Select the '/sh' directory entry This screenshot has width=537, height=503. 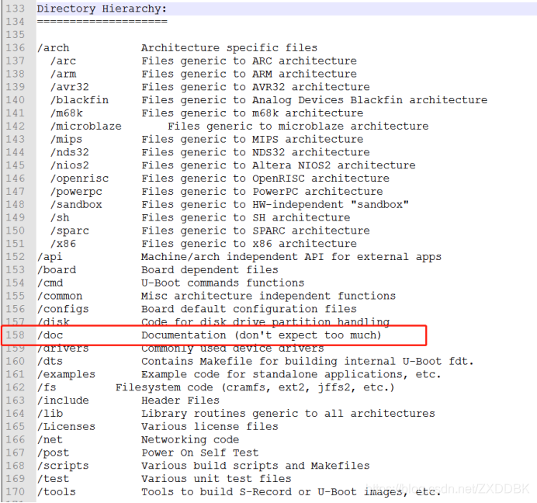(x=60, y=217)
